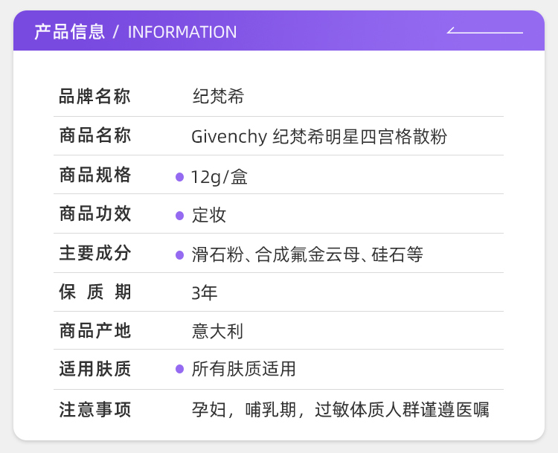Image resolution: width=558 pixels, height=453 pixels.
Task: Click the white arrow line in header
Action: 484,31
